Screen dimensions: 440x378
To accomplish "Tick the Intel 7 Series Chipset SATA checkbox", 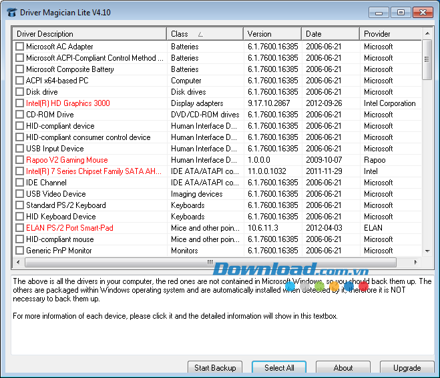I will coord(19,171).
